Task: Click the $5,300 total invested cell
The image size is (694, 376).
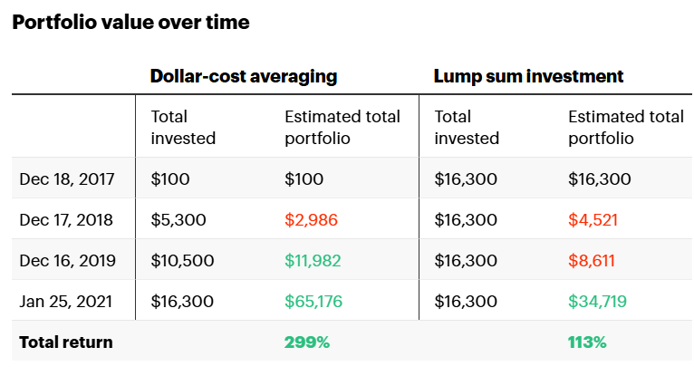Action: tap(178, 219)
